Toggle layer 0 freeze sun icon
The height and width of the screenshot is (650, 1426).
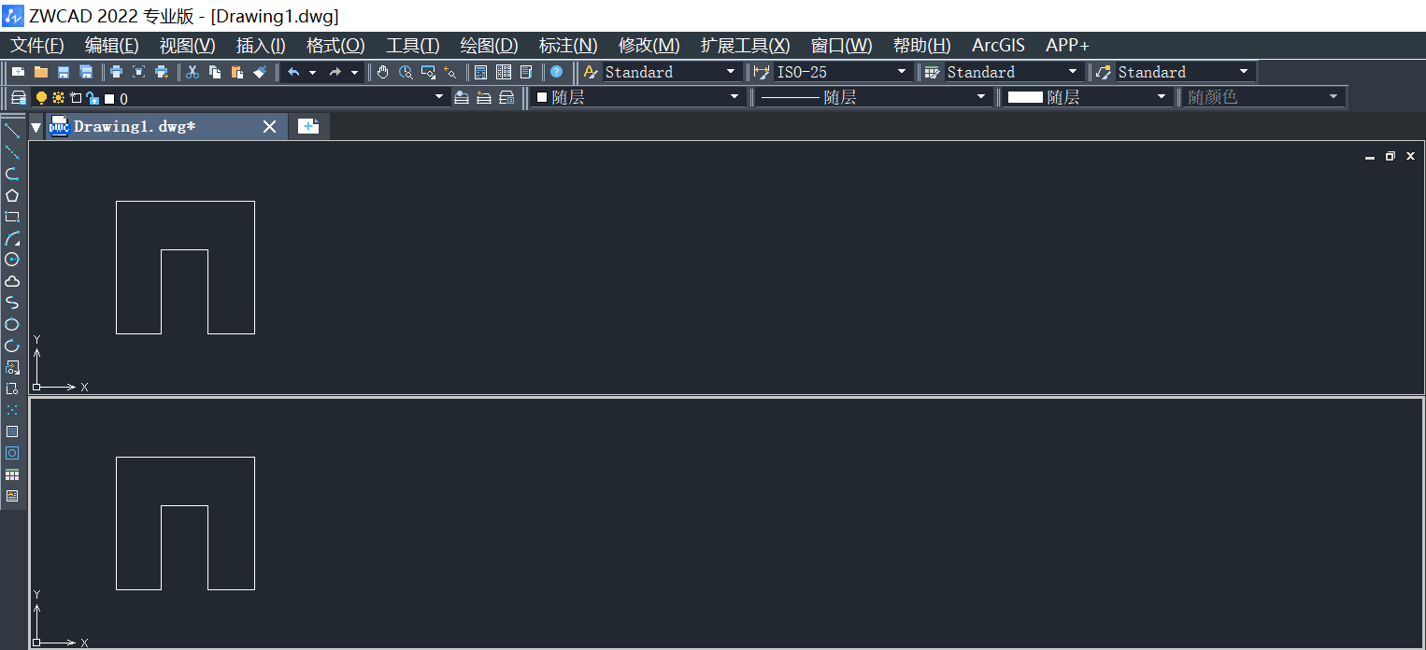[58, 98]
